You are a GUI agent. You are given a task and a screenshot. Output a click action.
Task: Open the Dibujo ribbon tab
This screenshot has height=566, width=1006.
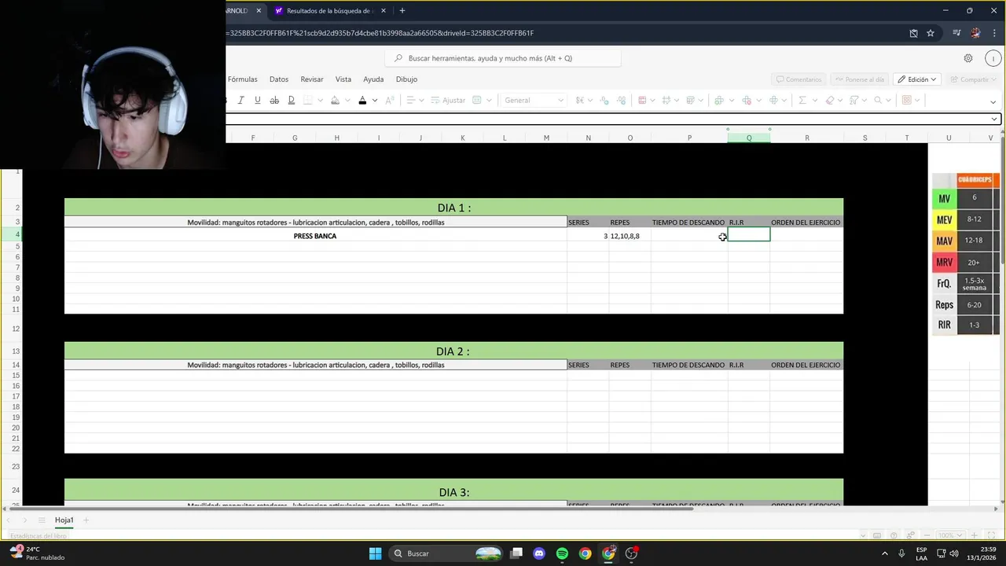[406, 79]
